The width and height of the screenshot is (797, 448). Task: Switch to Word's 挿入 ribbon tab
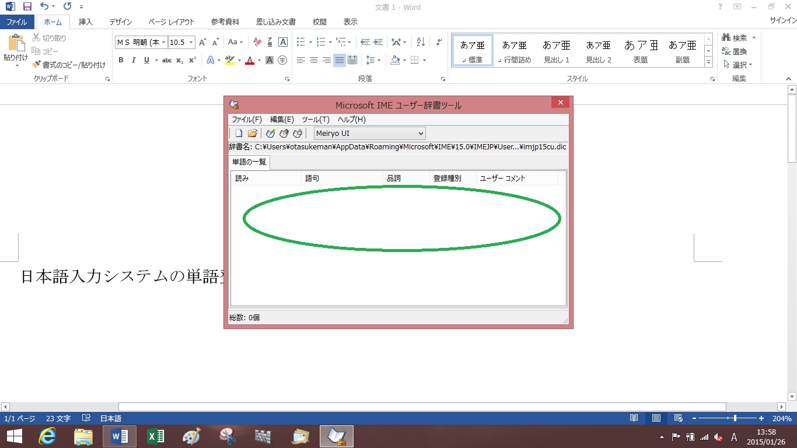(x=86, y=22)
